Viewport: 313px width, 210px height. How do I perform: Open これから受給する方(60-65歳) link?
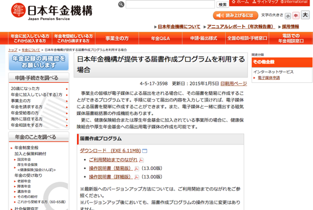click(x=41, y=202)
